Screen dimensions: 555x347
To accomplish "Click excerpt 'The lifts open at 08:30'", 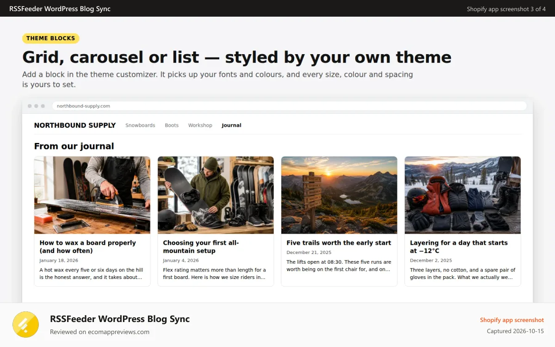I will point(339,266).
